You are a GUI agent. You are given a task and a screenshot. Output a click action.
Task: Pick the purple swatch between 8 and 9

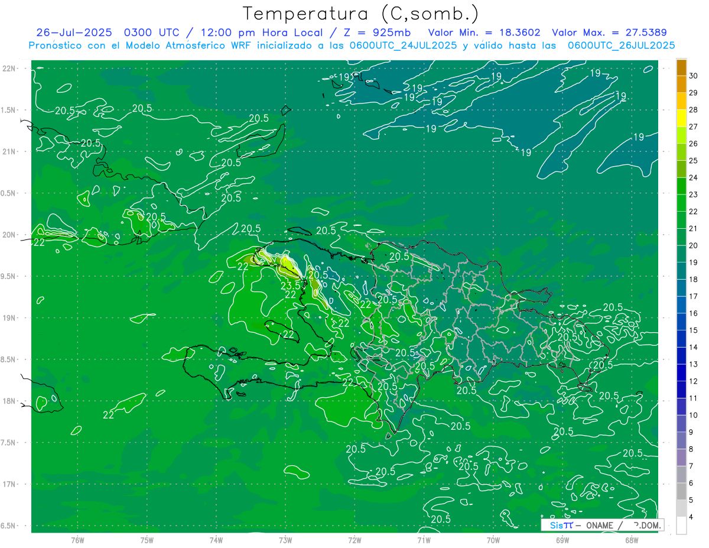pyautogui.click(x=681, y=441)
